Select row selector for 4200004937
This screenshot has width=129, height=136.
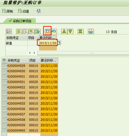[4, 114]
